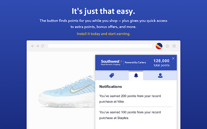
Task: Bookmark the page with star icon
Action: click(167, 46)
